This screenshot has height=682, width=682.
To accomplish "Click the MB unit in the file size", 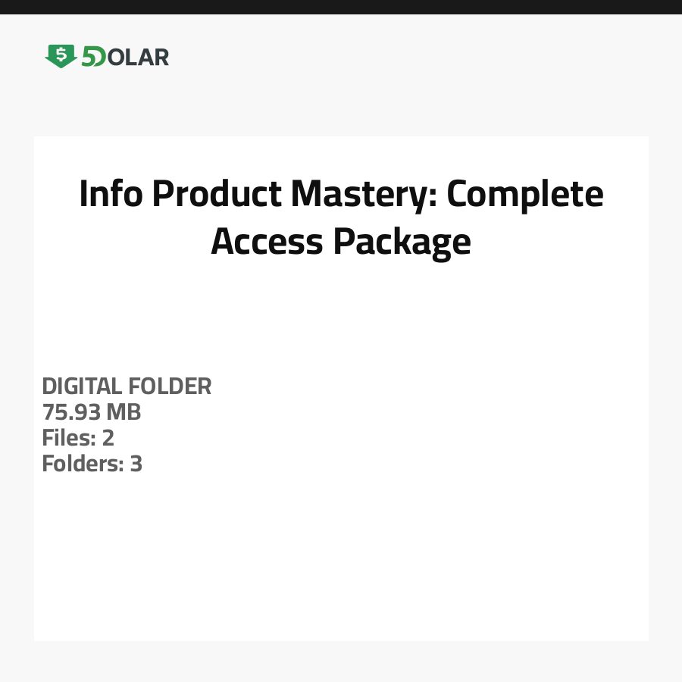I will pos(124,412).
